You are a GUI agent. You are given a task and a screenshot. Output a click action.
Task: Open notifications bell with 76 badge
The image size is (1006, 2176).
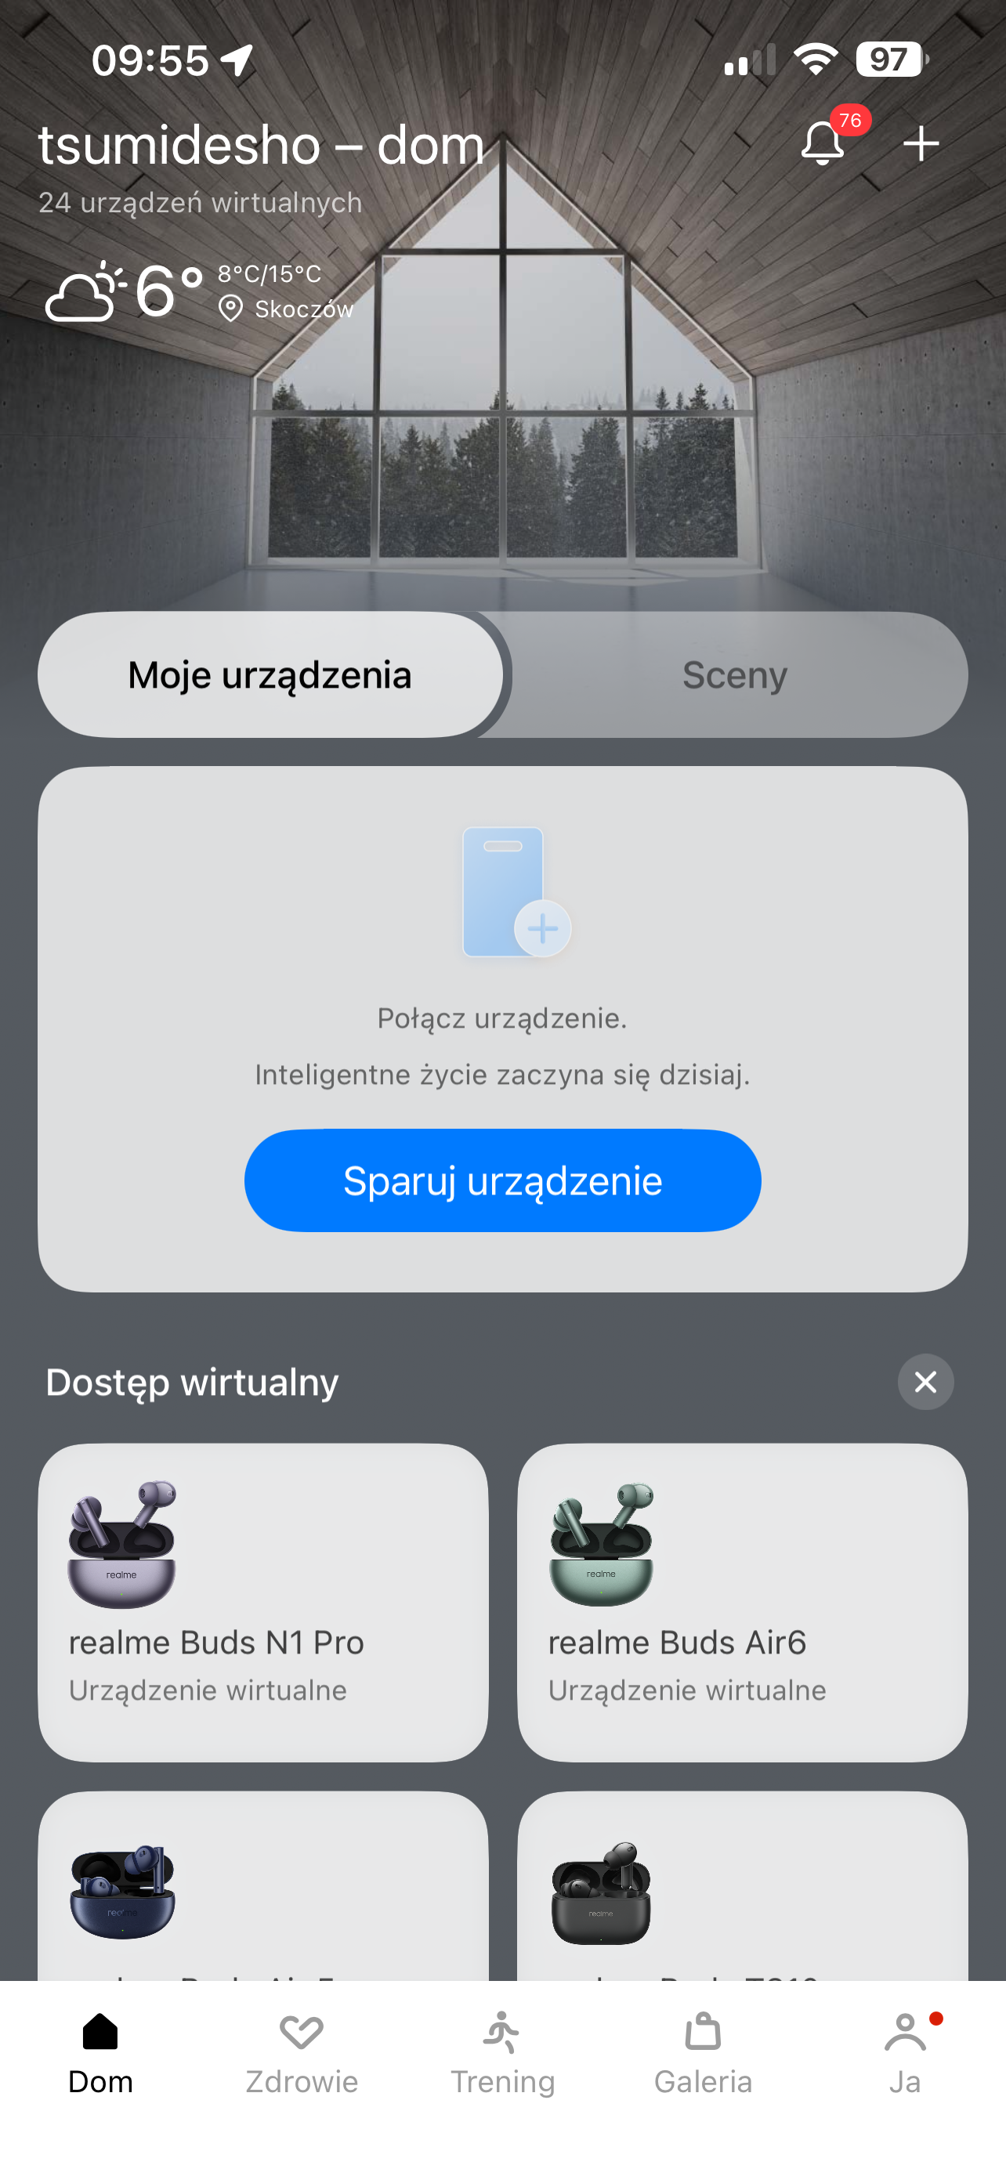tap(823, 142)
